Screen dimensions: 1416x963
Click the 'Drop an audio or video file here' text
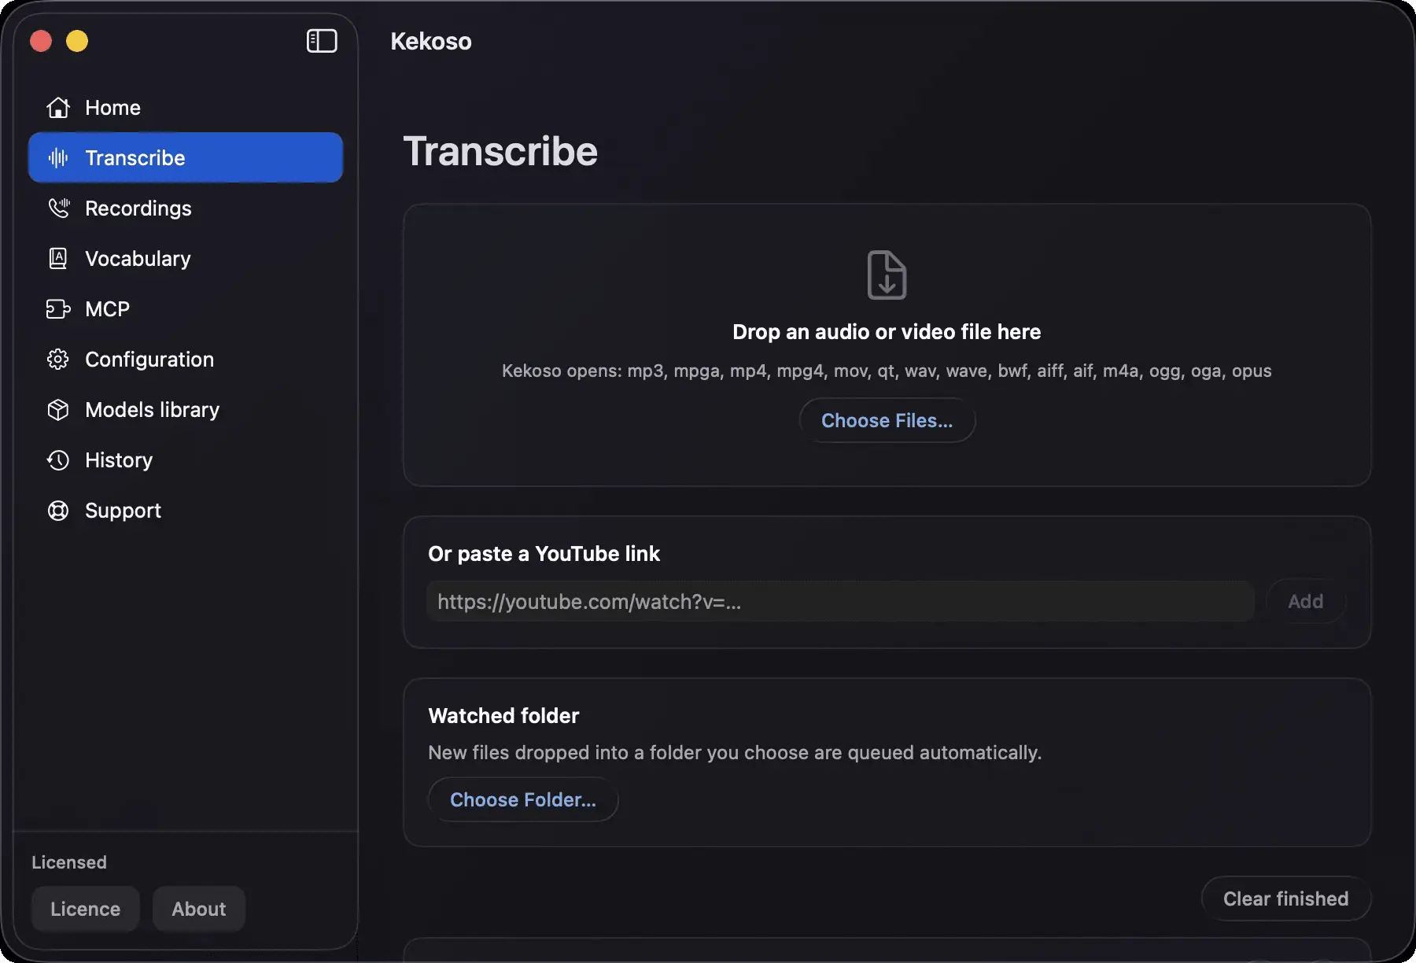[887, 332]
